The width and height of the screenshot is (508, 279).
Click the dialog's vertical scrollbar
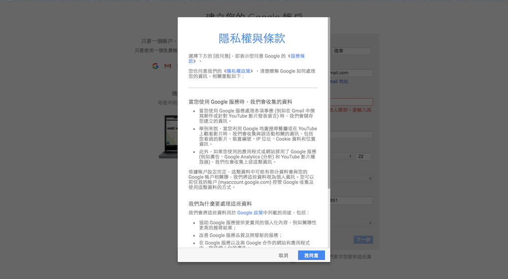tap(329, 103)
